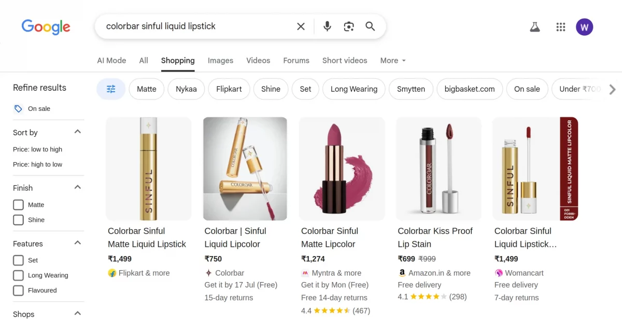Enable the Matte finish checkbox

point(18,205)
